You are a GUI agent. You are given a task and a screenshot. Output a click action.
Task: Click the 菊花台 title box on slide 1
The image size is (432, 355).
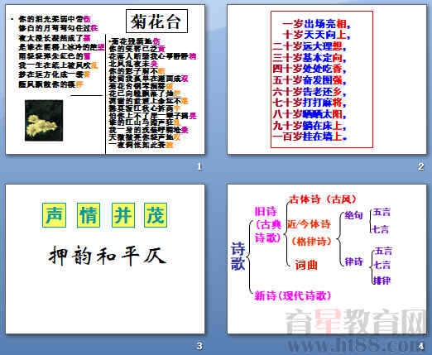[156, 22]
